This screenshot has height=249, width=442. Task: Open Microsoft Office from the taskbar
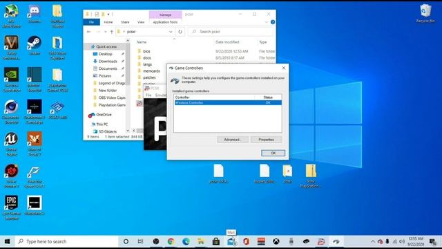click(x=246, y=241)
